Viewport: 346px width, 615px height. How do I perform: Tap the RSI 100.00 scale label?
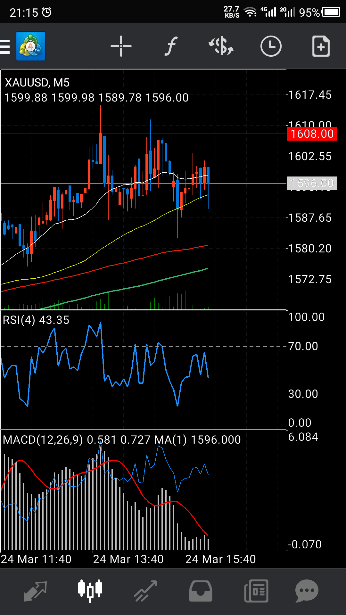point(306,317)
